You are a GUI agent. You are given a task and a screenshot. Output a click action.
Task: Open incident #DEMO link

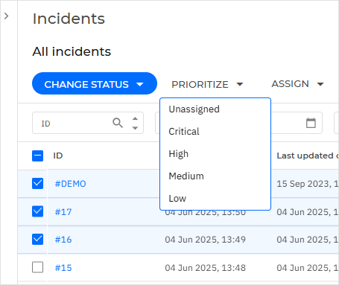[71, 184]
